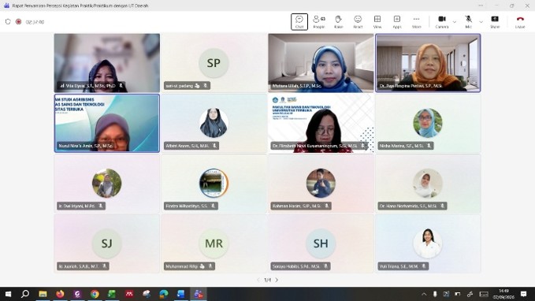The height and width of the screenshot is (301, 535).
Task: Leave the meeting
Action: click(x=520, y=22)
